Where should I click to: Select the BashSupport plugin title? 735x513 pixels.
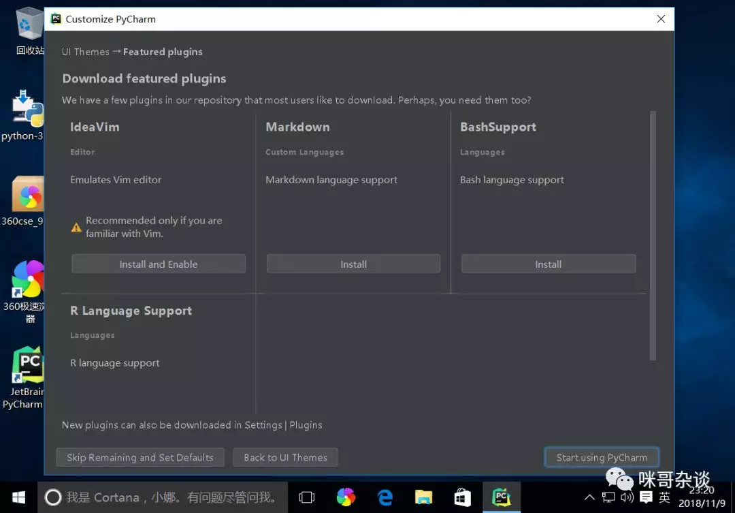click(x=497, y=127)
